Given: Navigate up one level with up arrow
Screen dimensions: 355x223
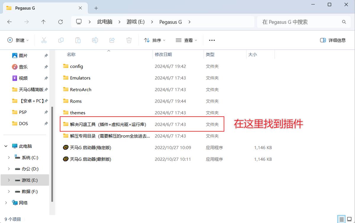Looking at the screenshot, I should tap(43, 22).
